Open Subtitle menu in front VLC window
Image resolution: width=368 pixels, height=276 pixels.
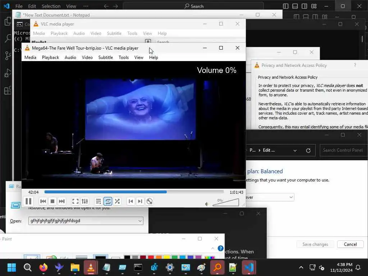click(x=106, y=57)
